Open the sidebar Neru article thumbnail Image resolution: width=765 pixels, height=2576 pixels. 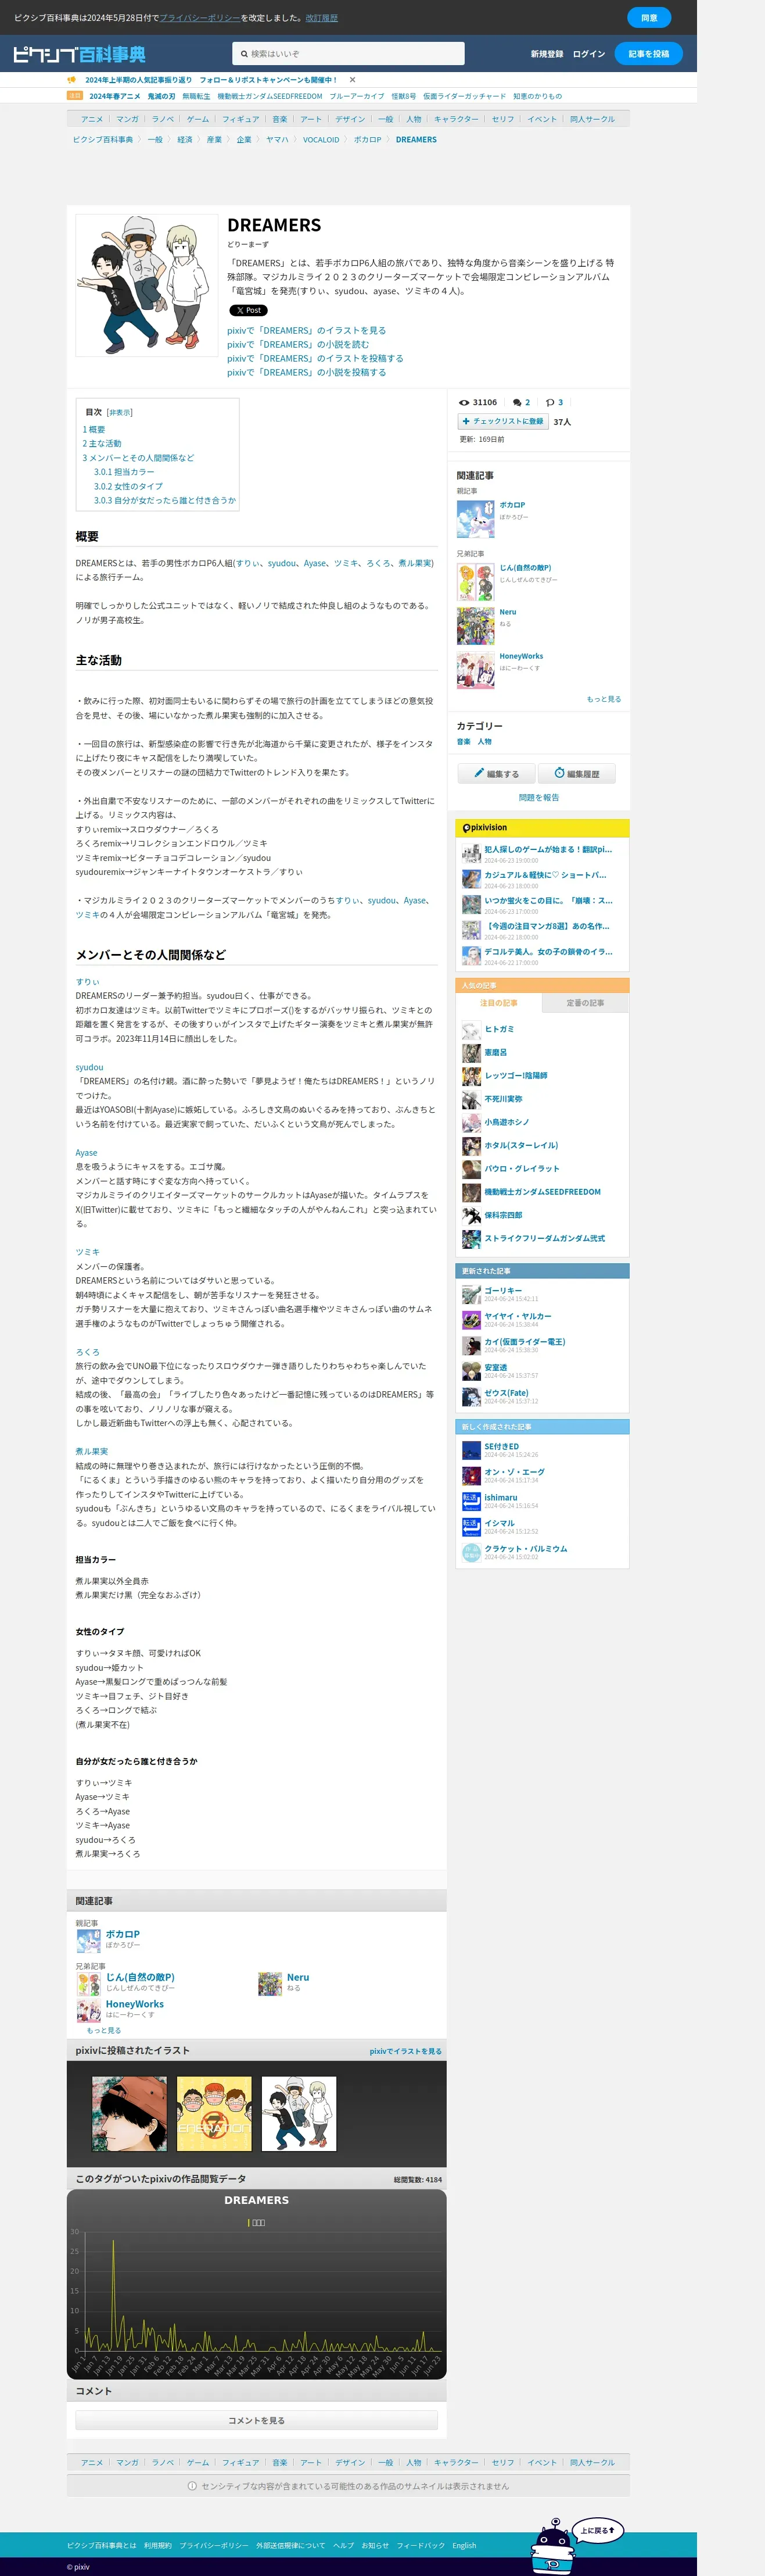pyautogui.click(x=475, y=626)
